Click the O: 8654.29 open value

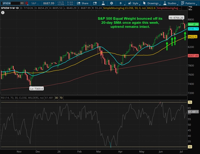[41, 8]
